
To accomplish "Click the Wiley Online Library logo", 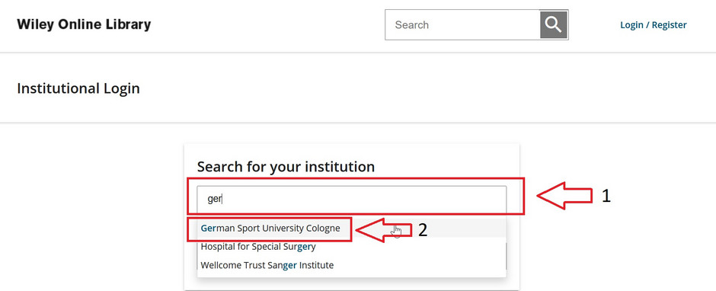I will point(84,24).
